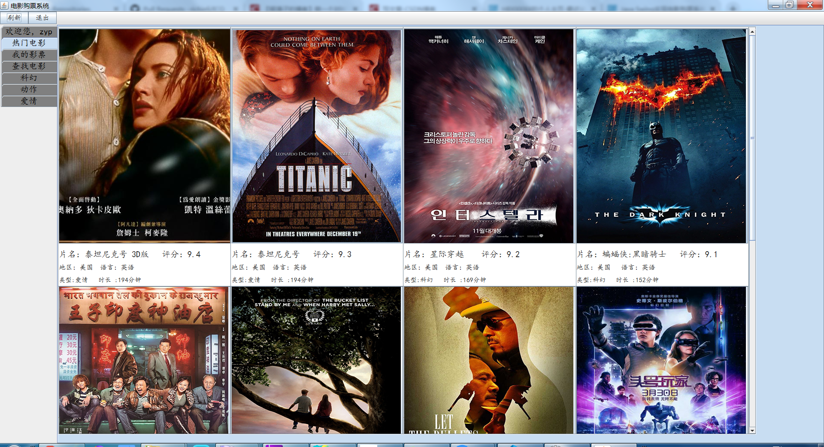The width and height of the screenshot is (824, 447).
Task: Close the 电影购票系统 window
Action: [810, 5]
